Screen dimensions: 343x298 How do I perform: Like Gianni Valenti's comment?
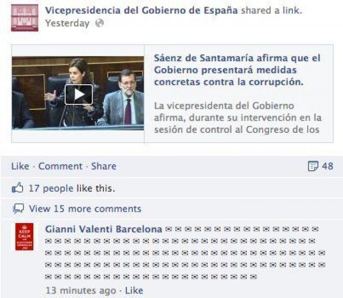coord(134,291)
